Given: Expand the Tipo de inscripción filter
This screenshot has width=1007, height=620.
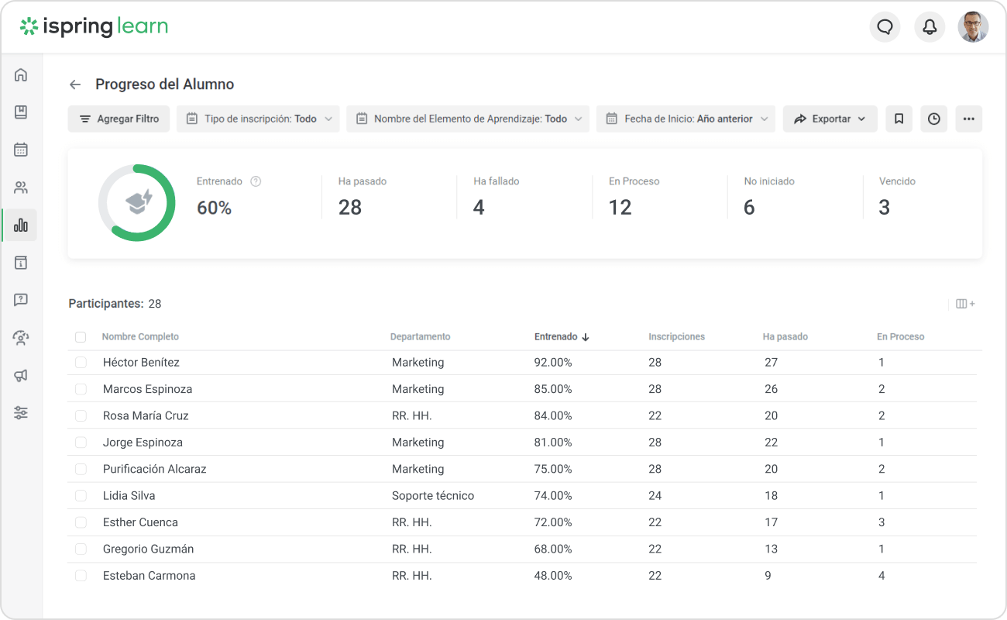Looking at the screenshot, I should coord(258,119).
